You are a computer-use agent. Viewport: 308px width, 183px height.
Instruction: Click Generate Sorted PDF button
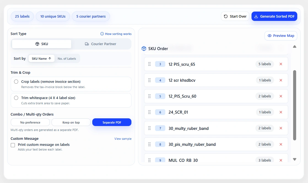tap(274, 16)
